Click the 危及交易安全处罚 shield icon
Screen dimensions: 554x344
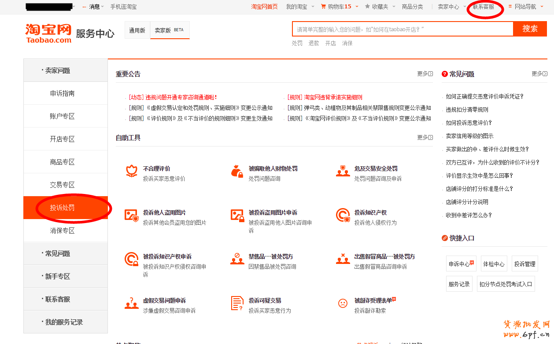click(343, 171)
